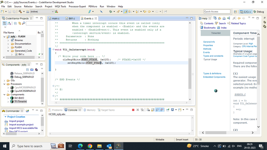Open the dropdown arrow beside Build hammer
Screen dimensions: 267x150
pos(24,11)
